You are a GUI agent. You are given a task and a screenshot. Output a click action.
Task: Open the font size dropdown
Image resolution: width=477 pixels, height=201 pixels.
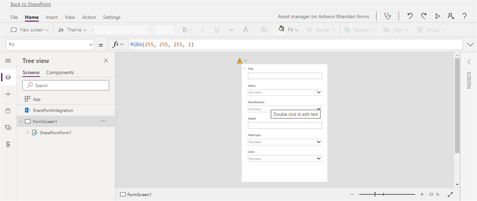pyautogui.click(x=164, y=30)
